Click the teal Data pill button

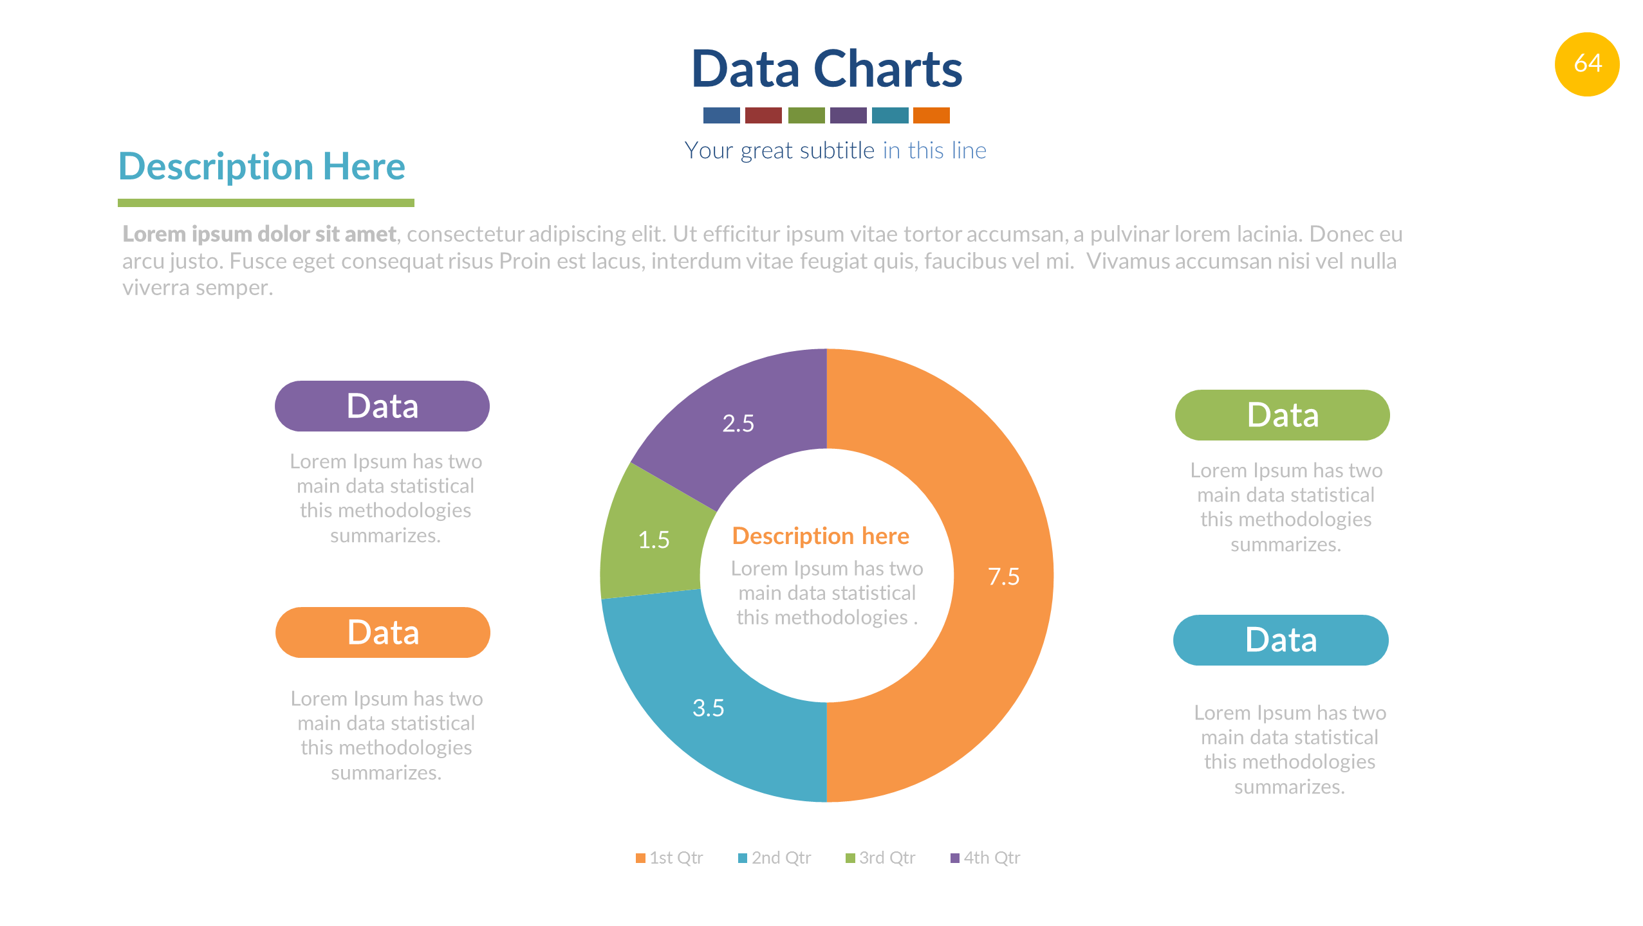1281,640
